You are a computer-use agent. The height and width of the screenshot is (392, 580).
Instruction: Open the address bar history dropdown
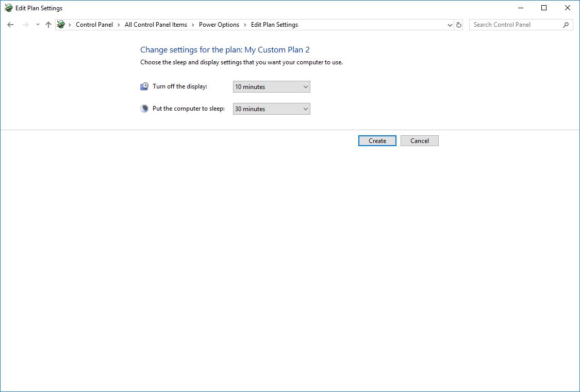(450, 24)
